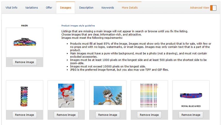
Task: Remove the stacked collars image
Action: [x=24, y=115]
